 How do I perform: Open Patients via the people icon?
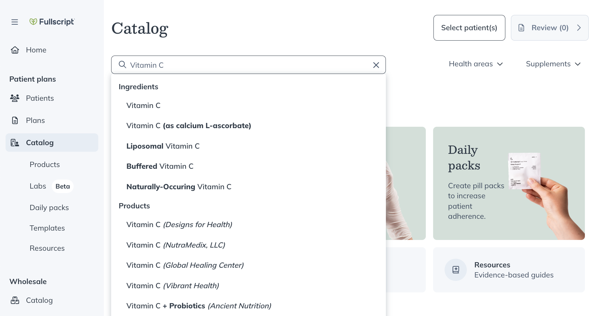15,98
